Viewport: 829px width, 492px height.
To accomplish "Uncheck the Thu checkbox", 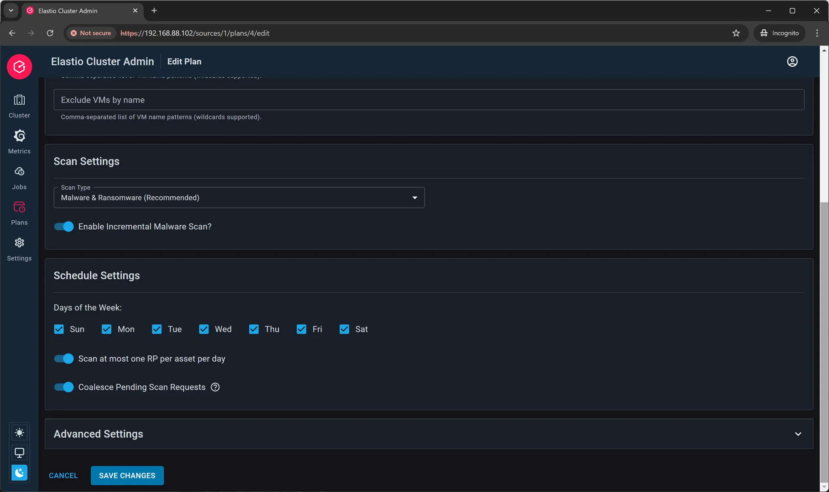I will [x=254, y=329].
